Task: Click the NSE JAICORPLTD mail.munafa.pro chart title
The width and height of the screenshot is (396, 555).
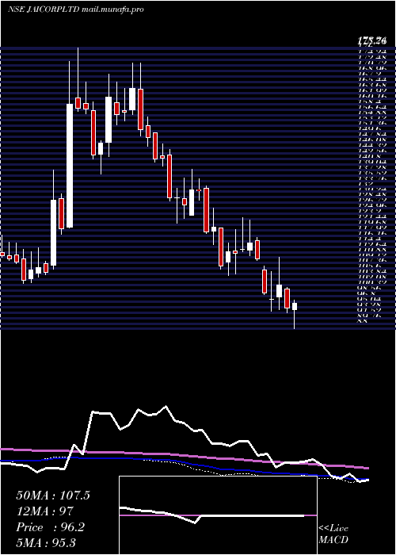Action: [x=75, y=10]
